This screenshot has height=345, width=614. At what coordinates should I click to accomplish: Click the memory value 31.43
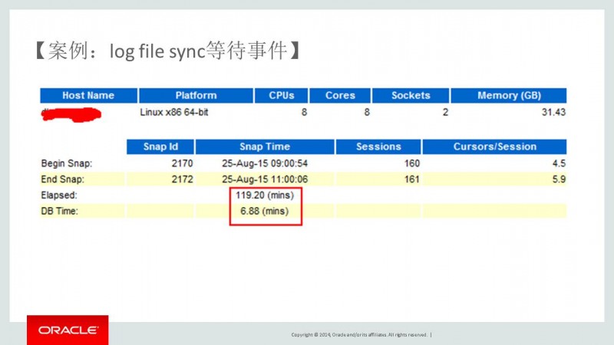coord(553,112)
